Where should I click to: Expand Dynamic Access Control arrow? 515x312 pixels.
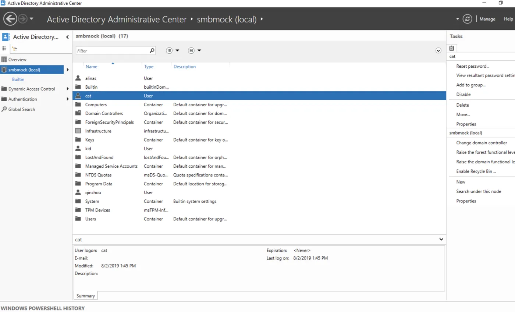(68, 89)
